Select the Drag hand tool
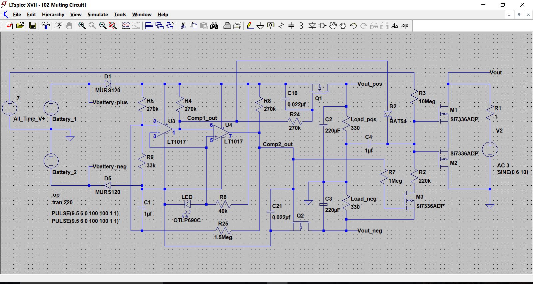533x284 pixels. [343, 26]
